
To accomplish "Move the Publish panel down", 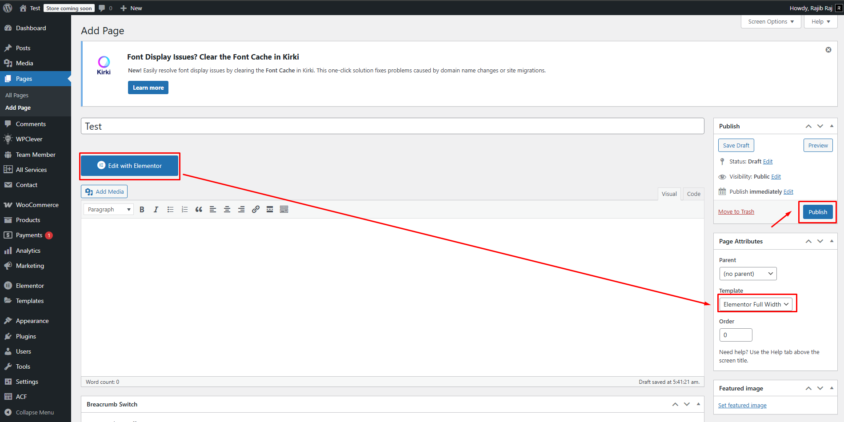I will click(820, 126).
